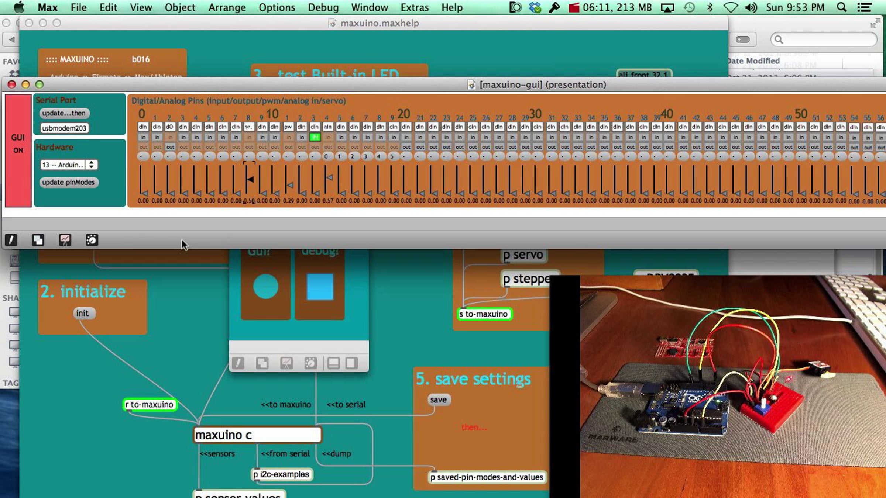This screenshot has height=498, width=886.
Task: Toggle the green 'in' button on pin 13
Action: tap(315, 137)
